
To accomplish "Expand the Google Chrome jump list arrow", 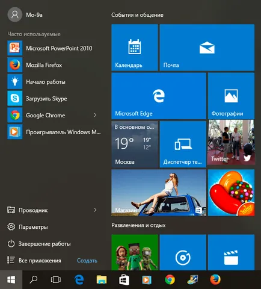I will [95, 115].
